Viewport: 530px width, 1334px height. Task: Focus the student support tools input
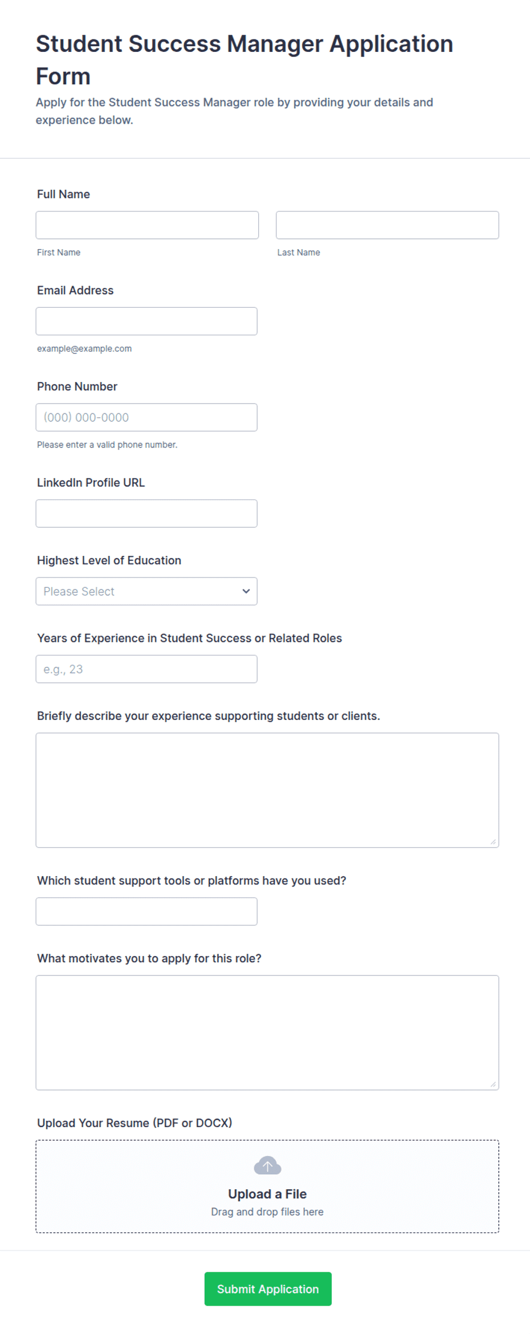[146, 912]
